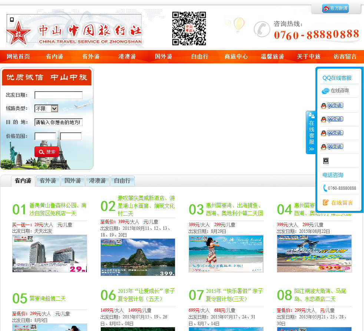Switch to 省外游 tab in tour list
The height and width of the screenshot is (331, 364).
[48, 181]
